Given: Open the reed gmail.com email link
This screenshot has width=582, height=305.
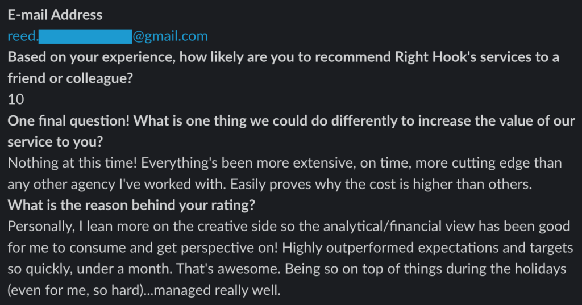Looking at the screenshot, I should coord(171,36).
